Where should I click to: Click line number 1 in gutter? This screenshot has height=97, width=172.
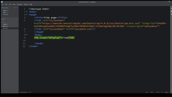click(25, 9)
